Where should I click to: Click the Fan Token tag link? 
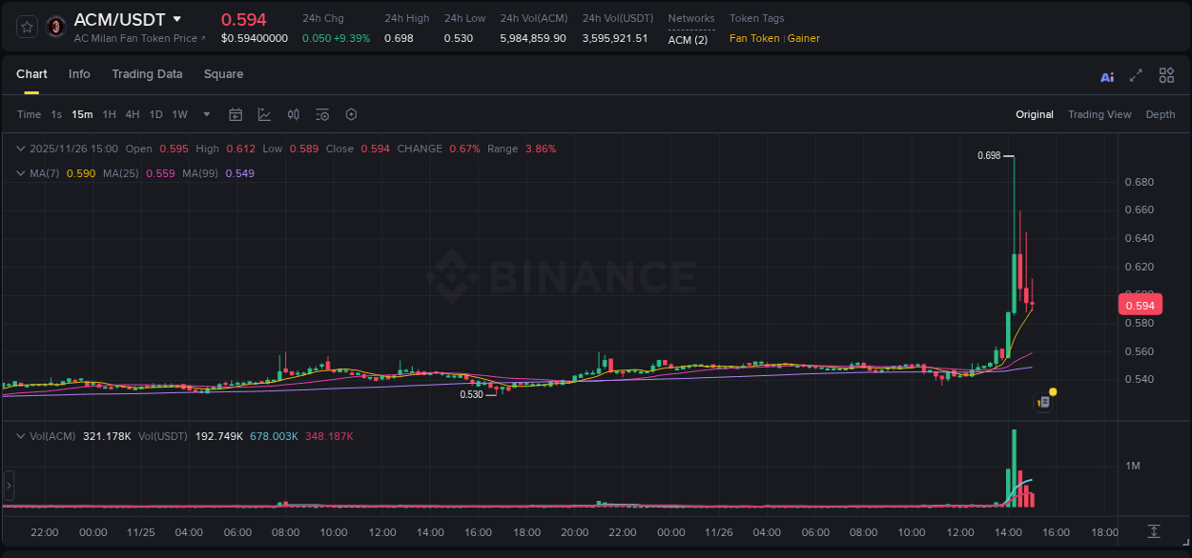752,38
